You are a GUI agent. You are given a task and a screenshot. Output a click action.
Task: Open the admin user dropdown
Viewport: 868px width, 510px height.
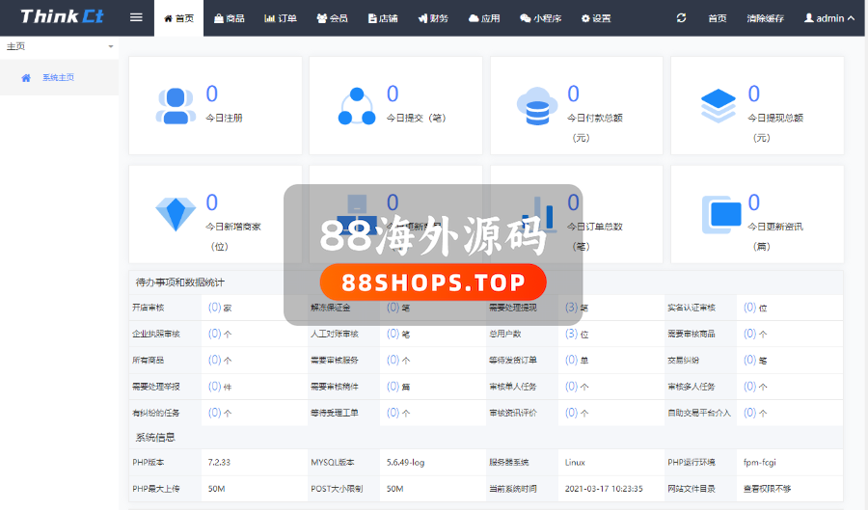828,18
